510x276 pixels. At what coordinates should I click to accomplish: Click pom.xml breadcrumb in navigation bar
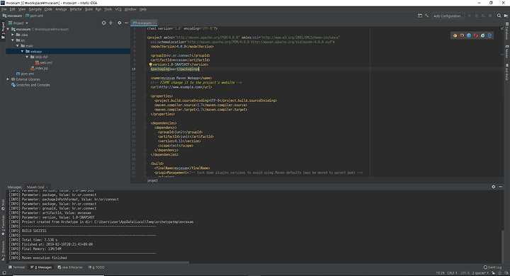coord(35,16)
